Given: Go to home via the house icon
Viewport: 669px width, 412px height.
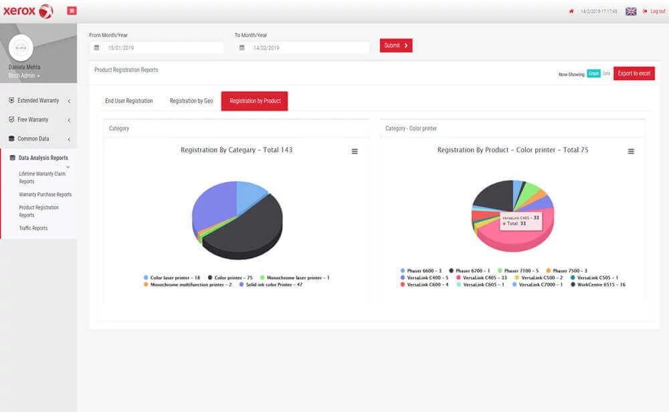Looking at the screenshot, I should click(571, 11).
